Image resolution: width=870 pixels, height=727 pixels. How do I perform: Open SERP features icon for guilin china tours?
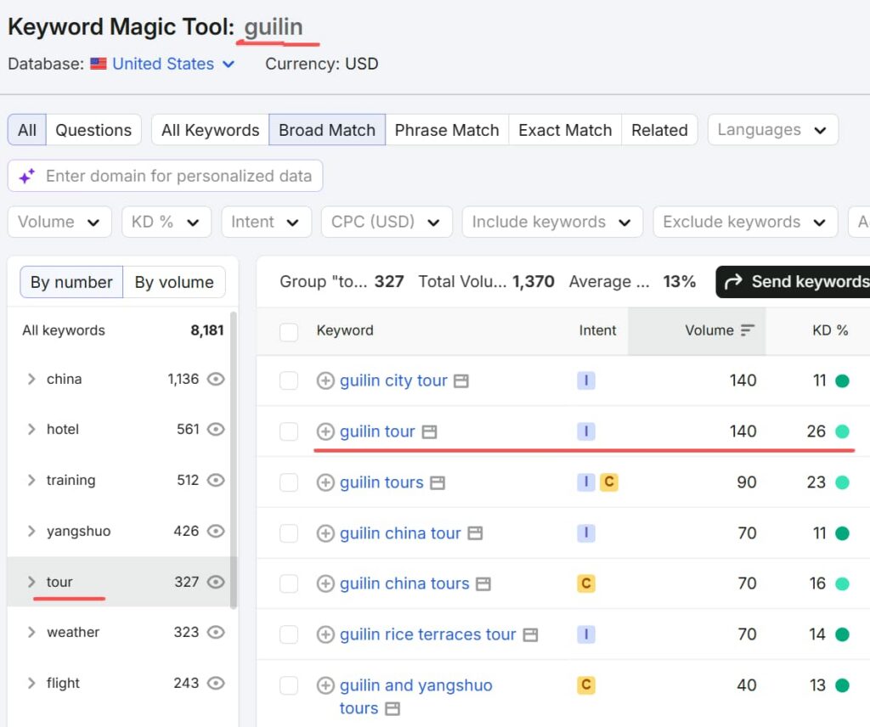click(x=483, y=584)
